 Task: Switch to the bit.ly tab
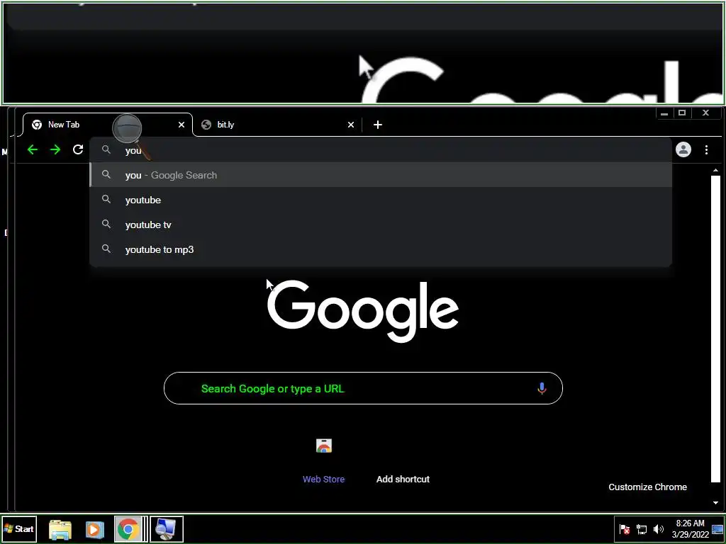click(x=278, y=125)
